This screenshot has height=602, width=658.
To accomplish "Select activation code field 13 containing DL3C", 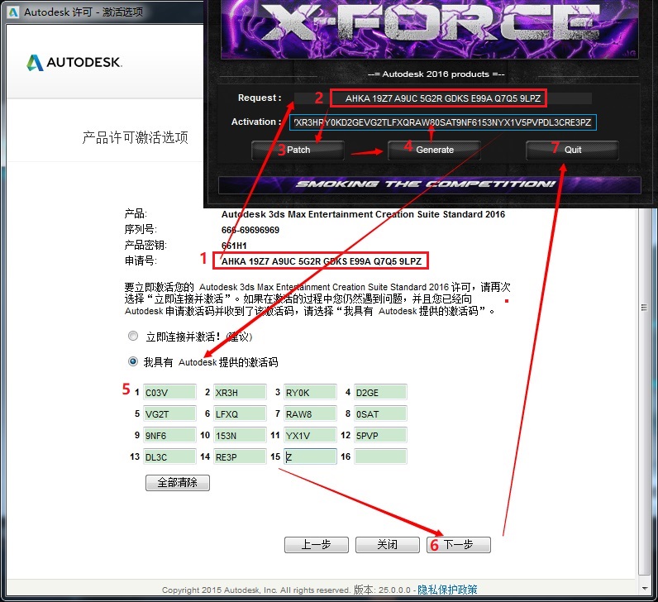I will coord(169,456).
